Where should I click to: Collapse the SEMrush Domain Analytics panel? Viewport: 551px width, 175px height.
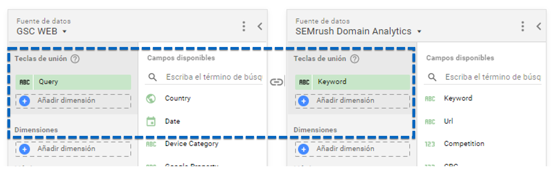coord(539,26)
